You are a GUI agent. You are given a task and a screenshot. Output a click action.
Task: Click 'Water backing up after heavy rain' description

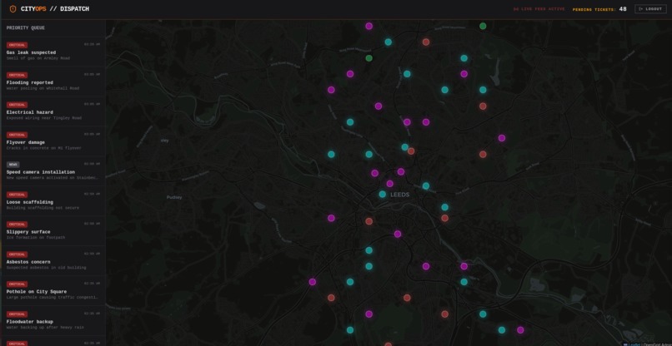45,327
